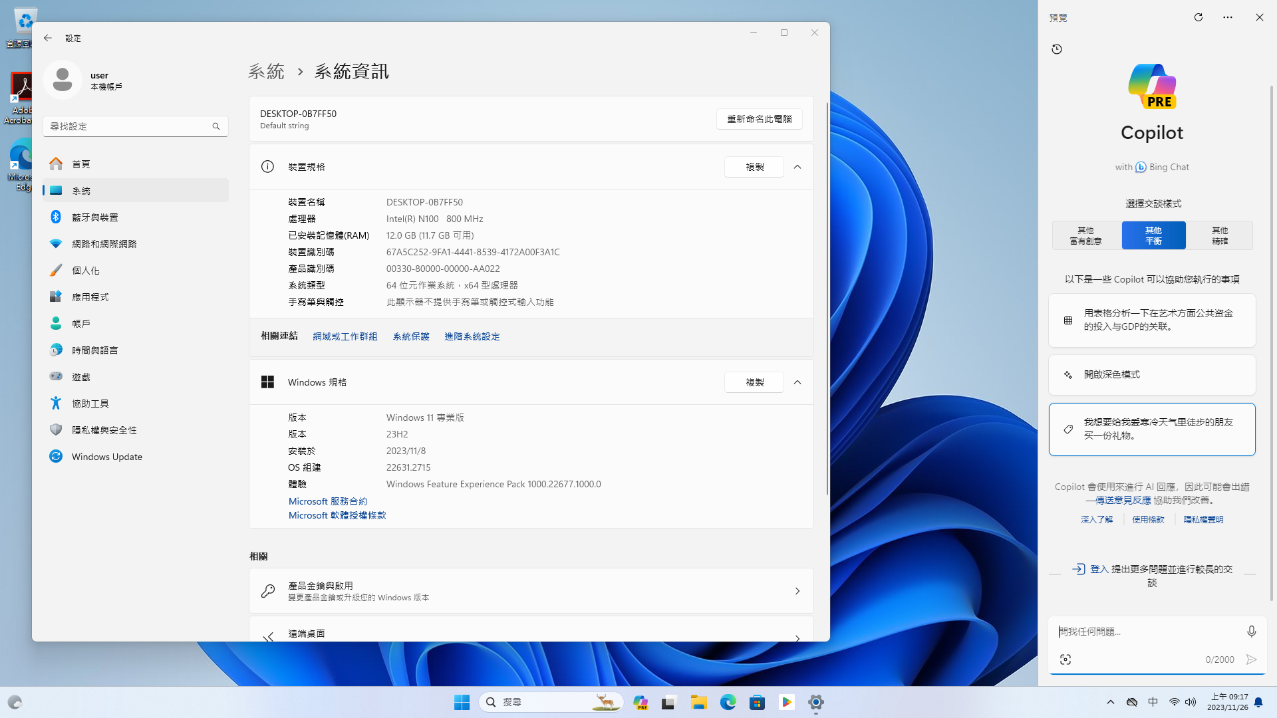Click the search magnifier in Settings search box
The height and width of the screenshot is (718, 1277).
pos(216,126)
